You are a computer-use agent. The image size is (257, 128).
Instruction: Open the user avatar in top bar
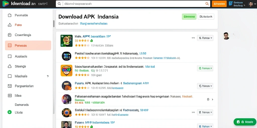click(251, 4)
